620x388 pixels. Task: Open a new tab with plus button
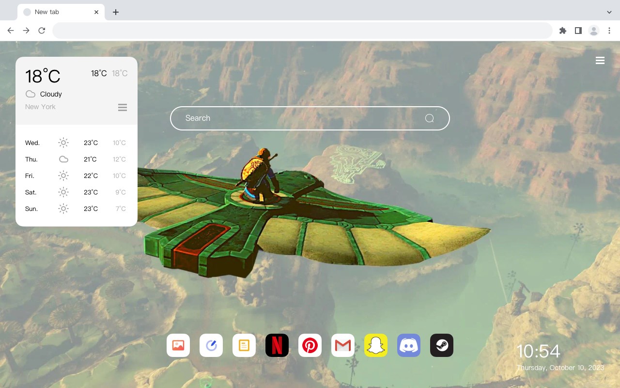pyautogui.click(x=116, y=12)
